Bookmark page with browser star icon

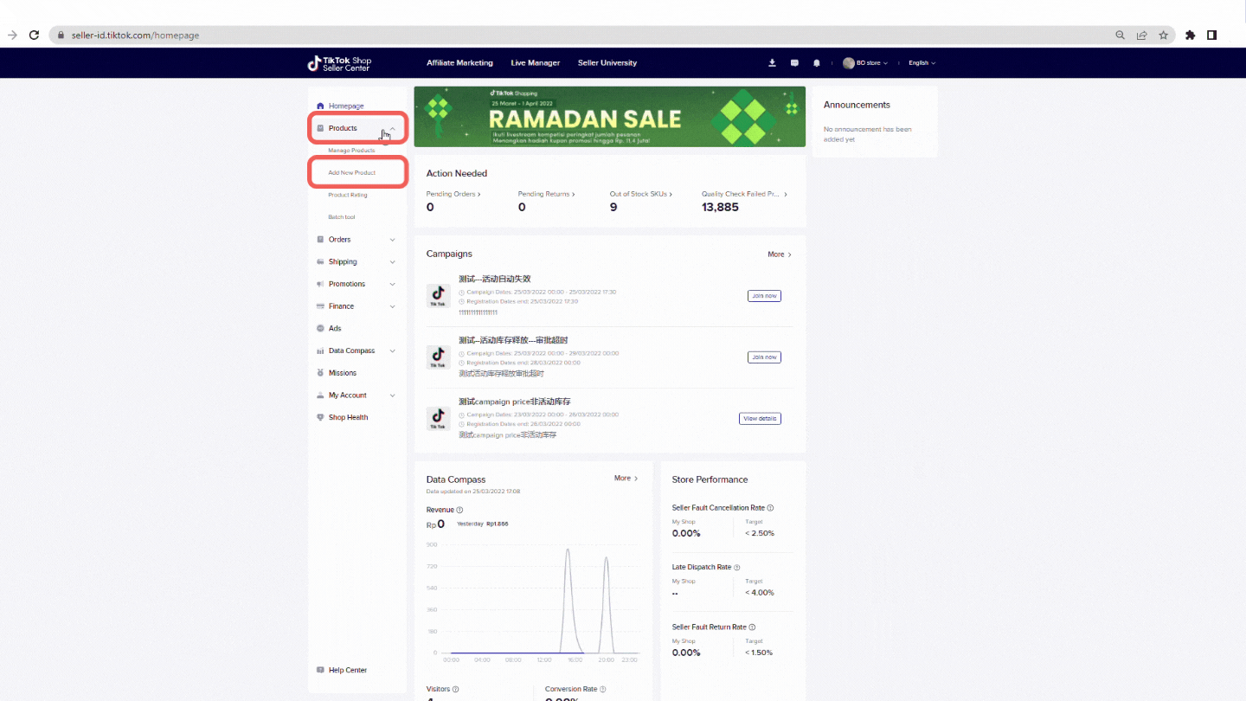[x=1164, y=35]
